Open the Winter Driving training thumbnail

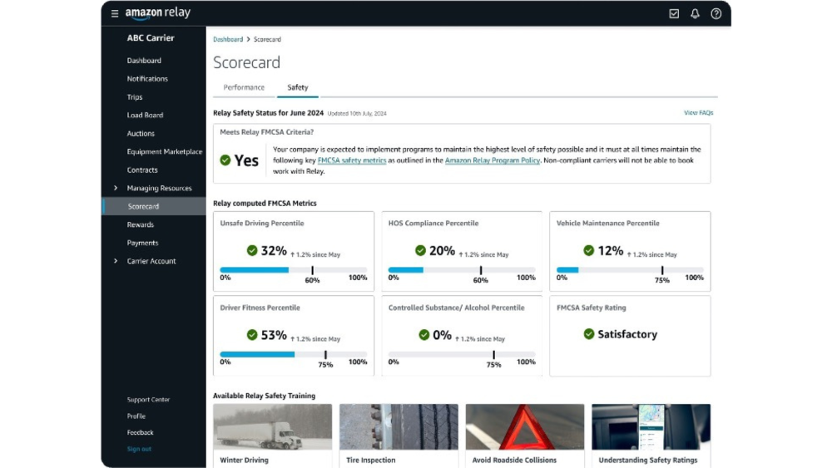tap(272, 426)
